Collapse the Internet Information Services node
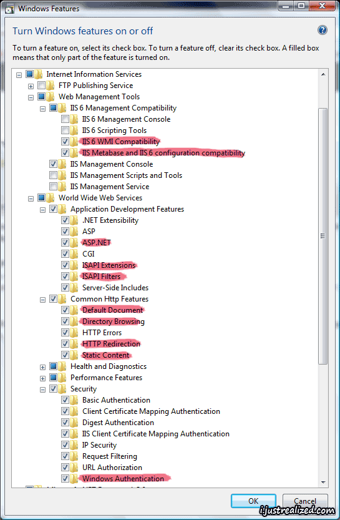Image resolution: width=340 pixels, height=520 pixels. [x=19, y=75]
